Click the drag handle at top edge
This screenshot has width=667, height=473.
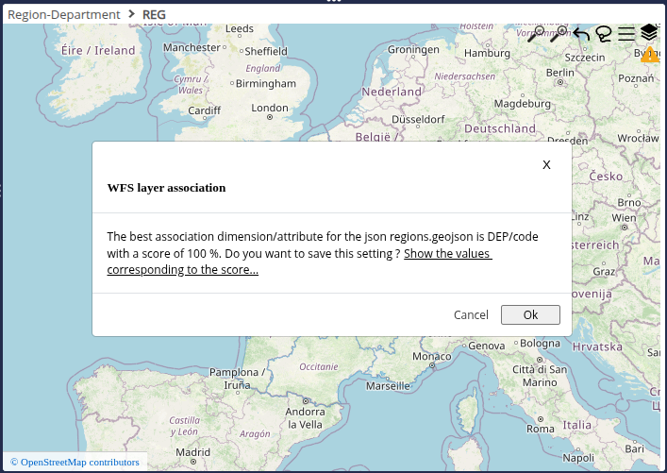[x=333, y=2]
